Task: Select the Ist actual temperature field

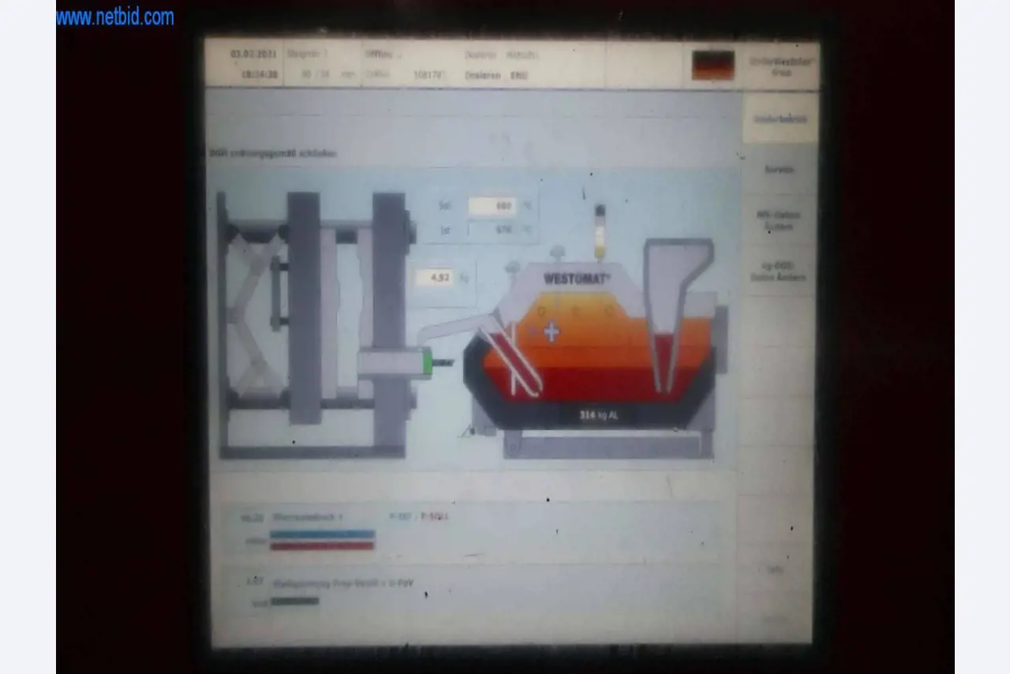Action: 492,230
